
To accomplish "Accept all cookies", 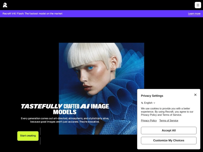I will coord(169,130).
